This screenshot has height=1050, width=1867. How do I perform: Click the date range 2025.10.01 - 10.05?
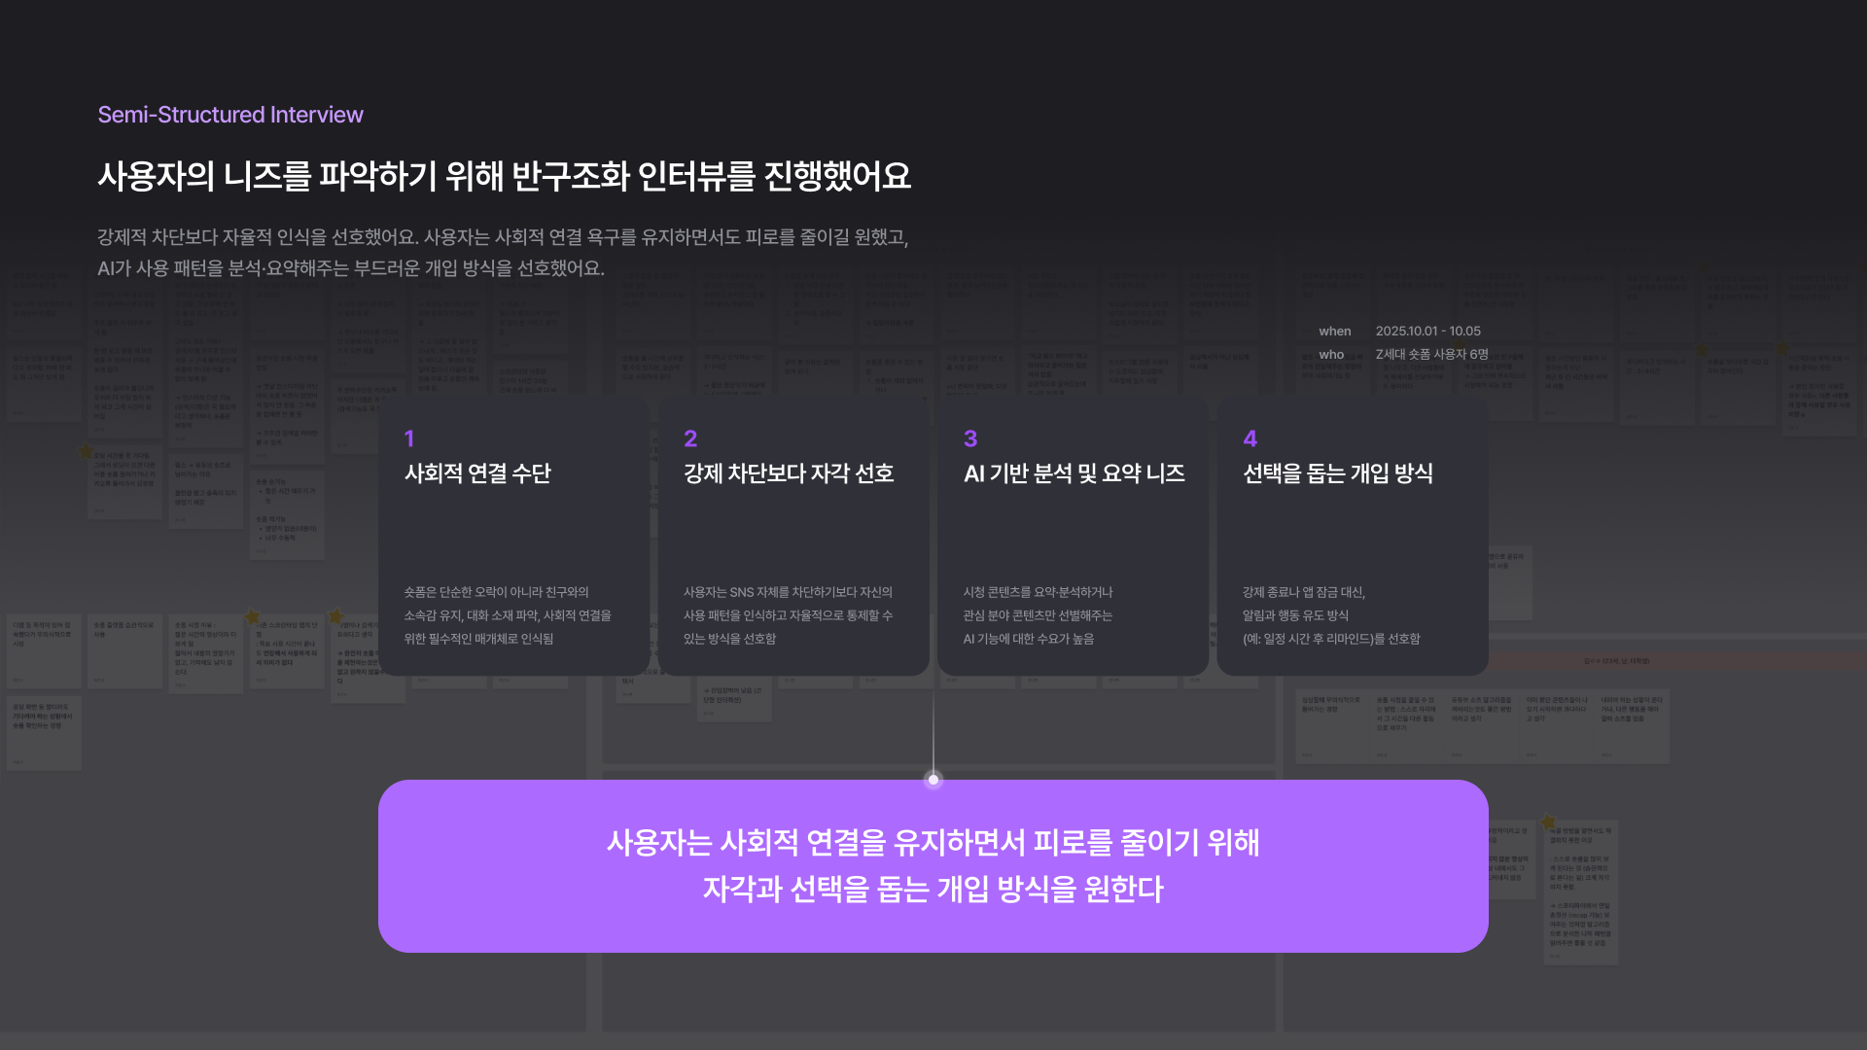click(1427, 332)
